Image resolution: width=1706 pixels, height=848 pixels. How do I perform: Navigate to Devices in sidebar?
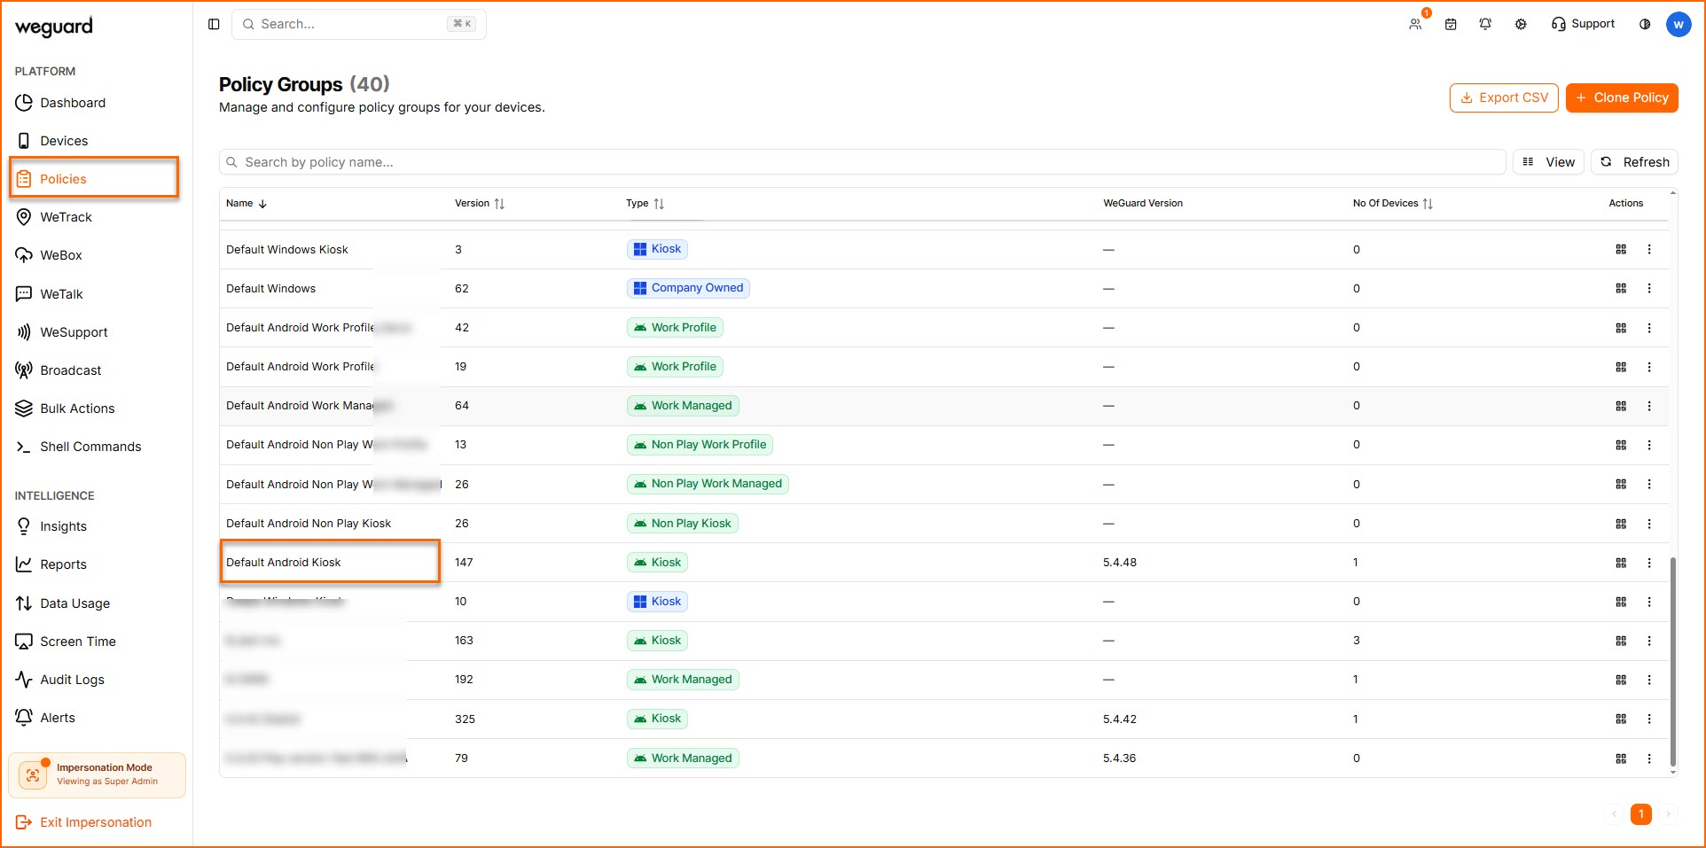pos(64,141)
